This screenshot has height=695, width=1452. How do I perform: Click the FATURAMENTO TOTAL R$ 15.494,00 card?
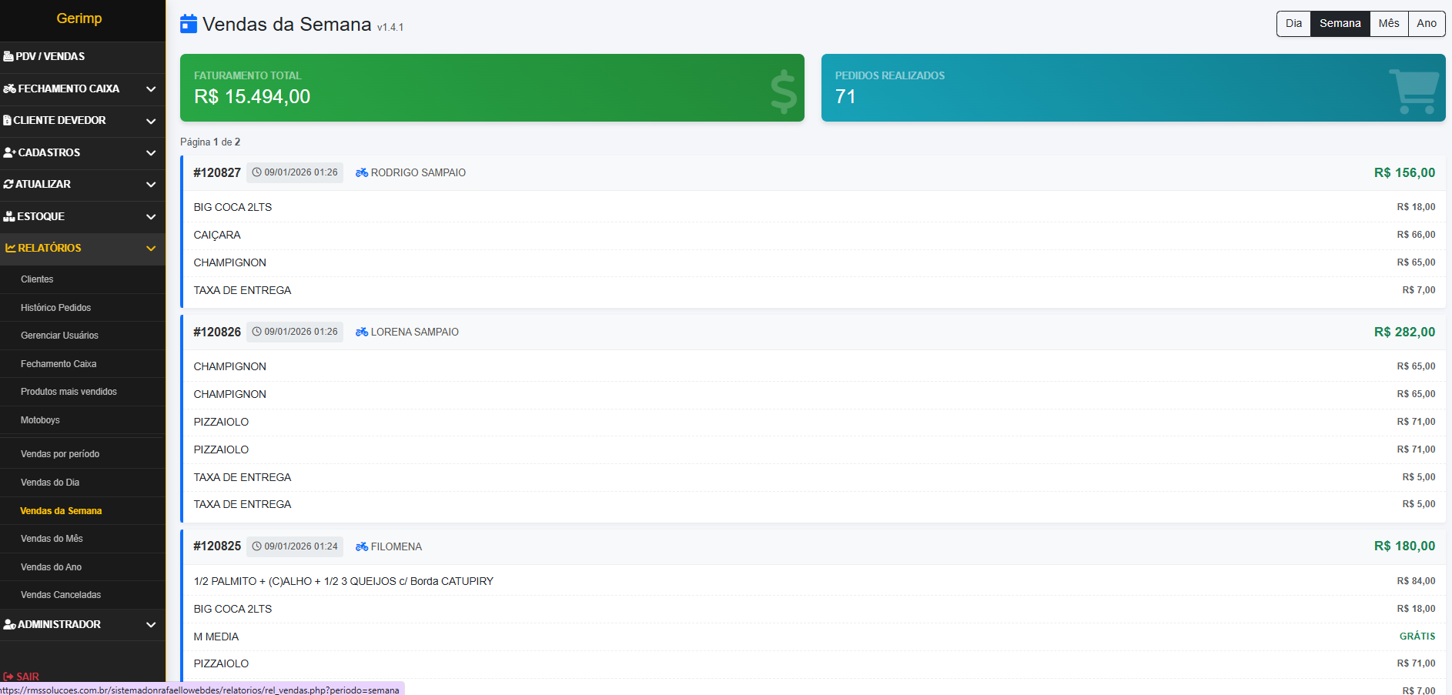492,88
